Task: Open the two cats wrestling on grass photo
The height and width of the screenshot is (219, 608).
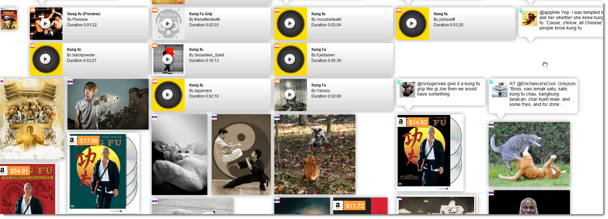Action: pyautogui.click(x=529, y=154)
